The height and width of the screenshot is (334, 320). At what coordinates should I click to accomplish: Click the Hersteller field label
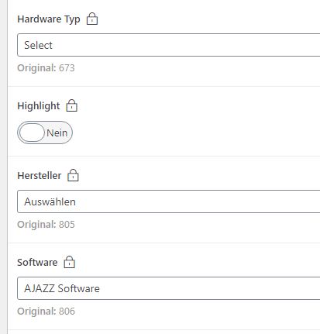(x=40, y=176)
